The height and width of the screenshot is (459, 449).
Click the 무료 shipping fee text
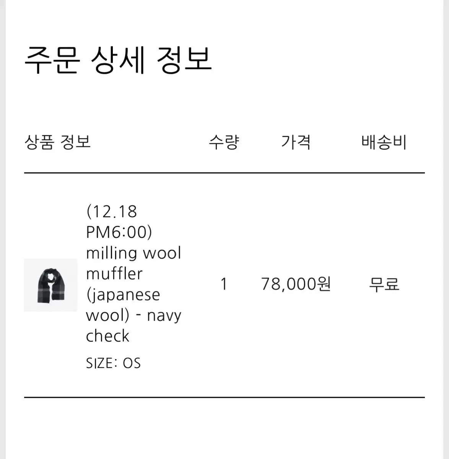tap(384, 284)
